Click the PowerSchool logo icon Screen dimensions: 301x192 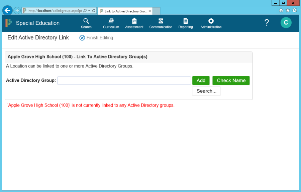tap(8, 23)
